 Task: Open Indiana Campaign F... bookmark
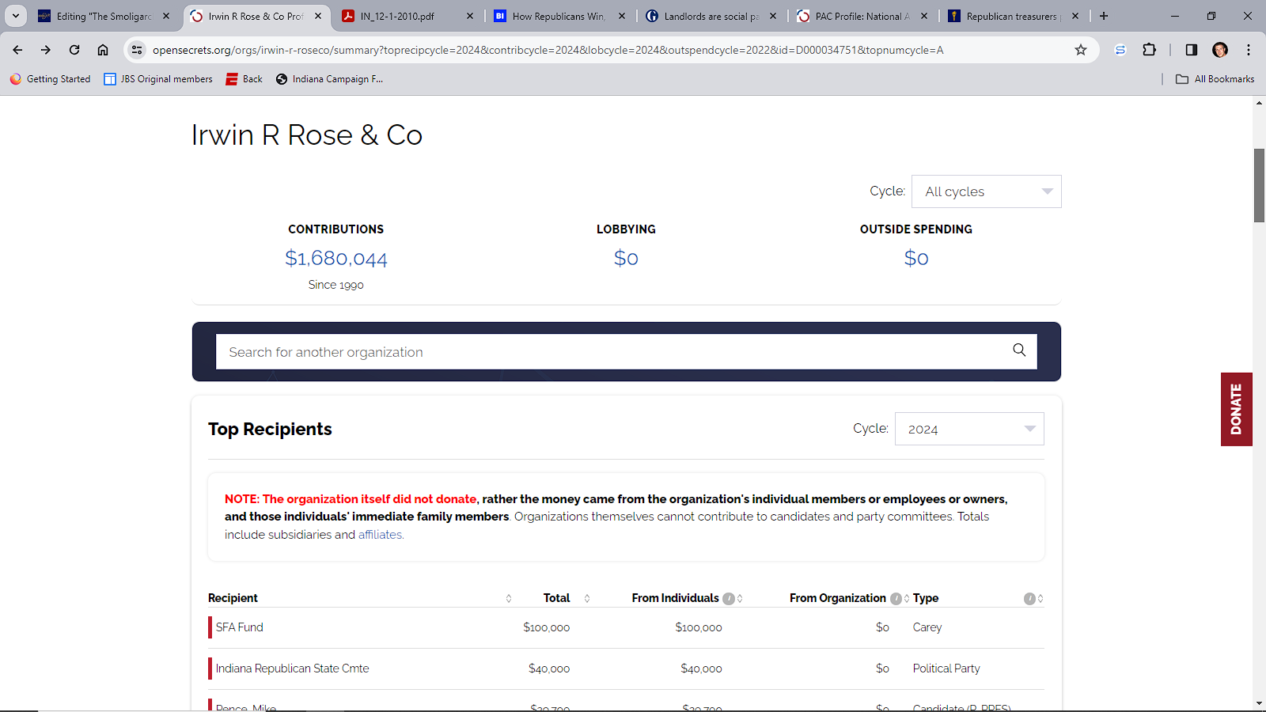(x=329, y=79)
